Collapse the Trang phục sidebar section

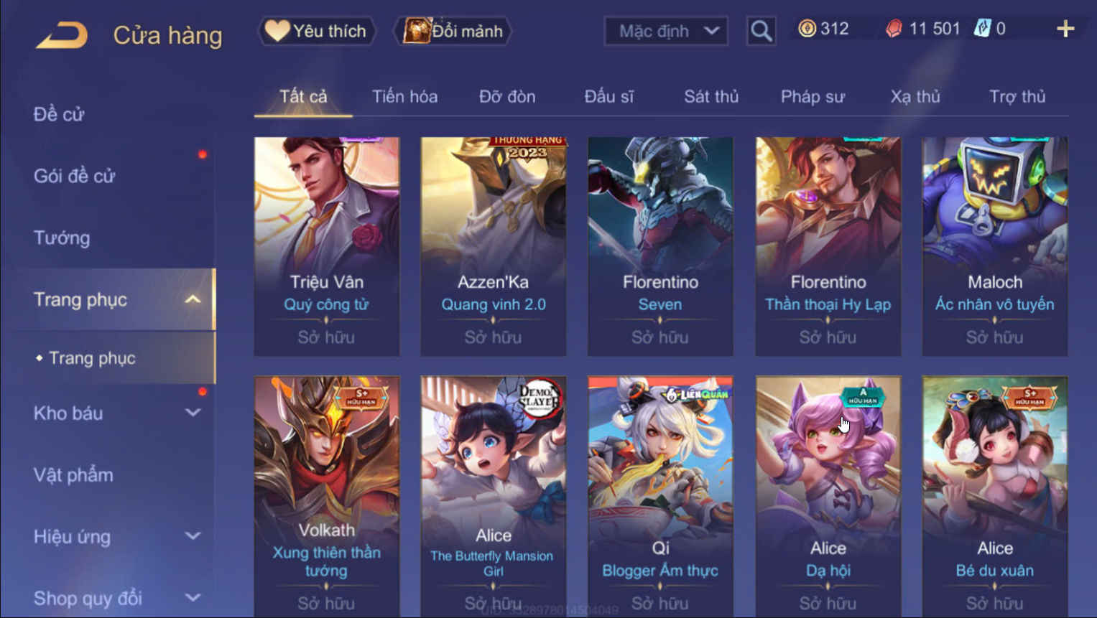pyautogui.click(x=193, y=299)
